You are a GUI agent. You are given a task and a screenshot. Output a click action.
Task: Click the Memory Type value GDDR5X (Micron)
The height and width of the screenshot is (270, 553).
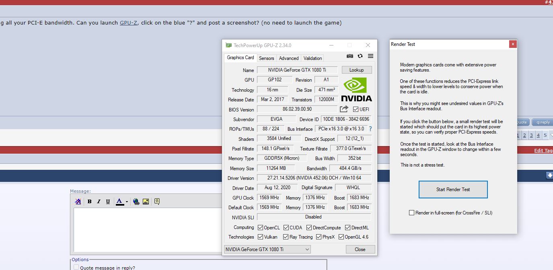(x=282, y=158)
